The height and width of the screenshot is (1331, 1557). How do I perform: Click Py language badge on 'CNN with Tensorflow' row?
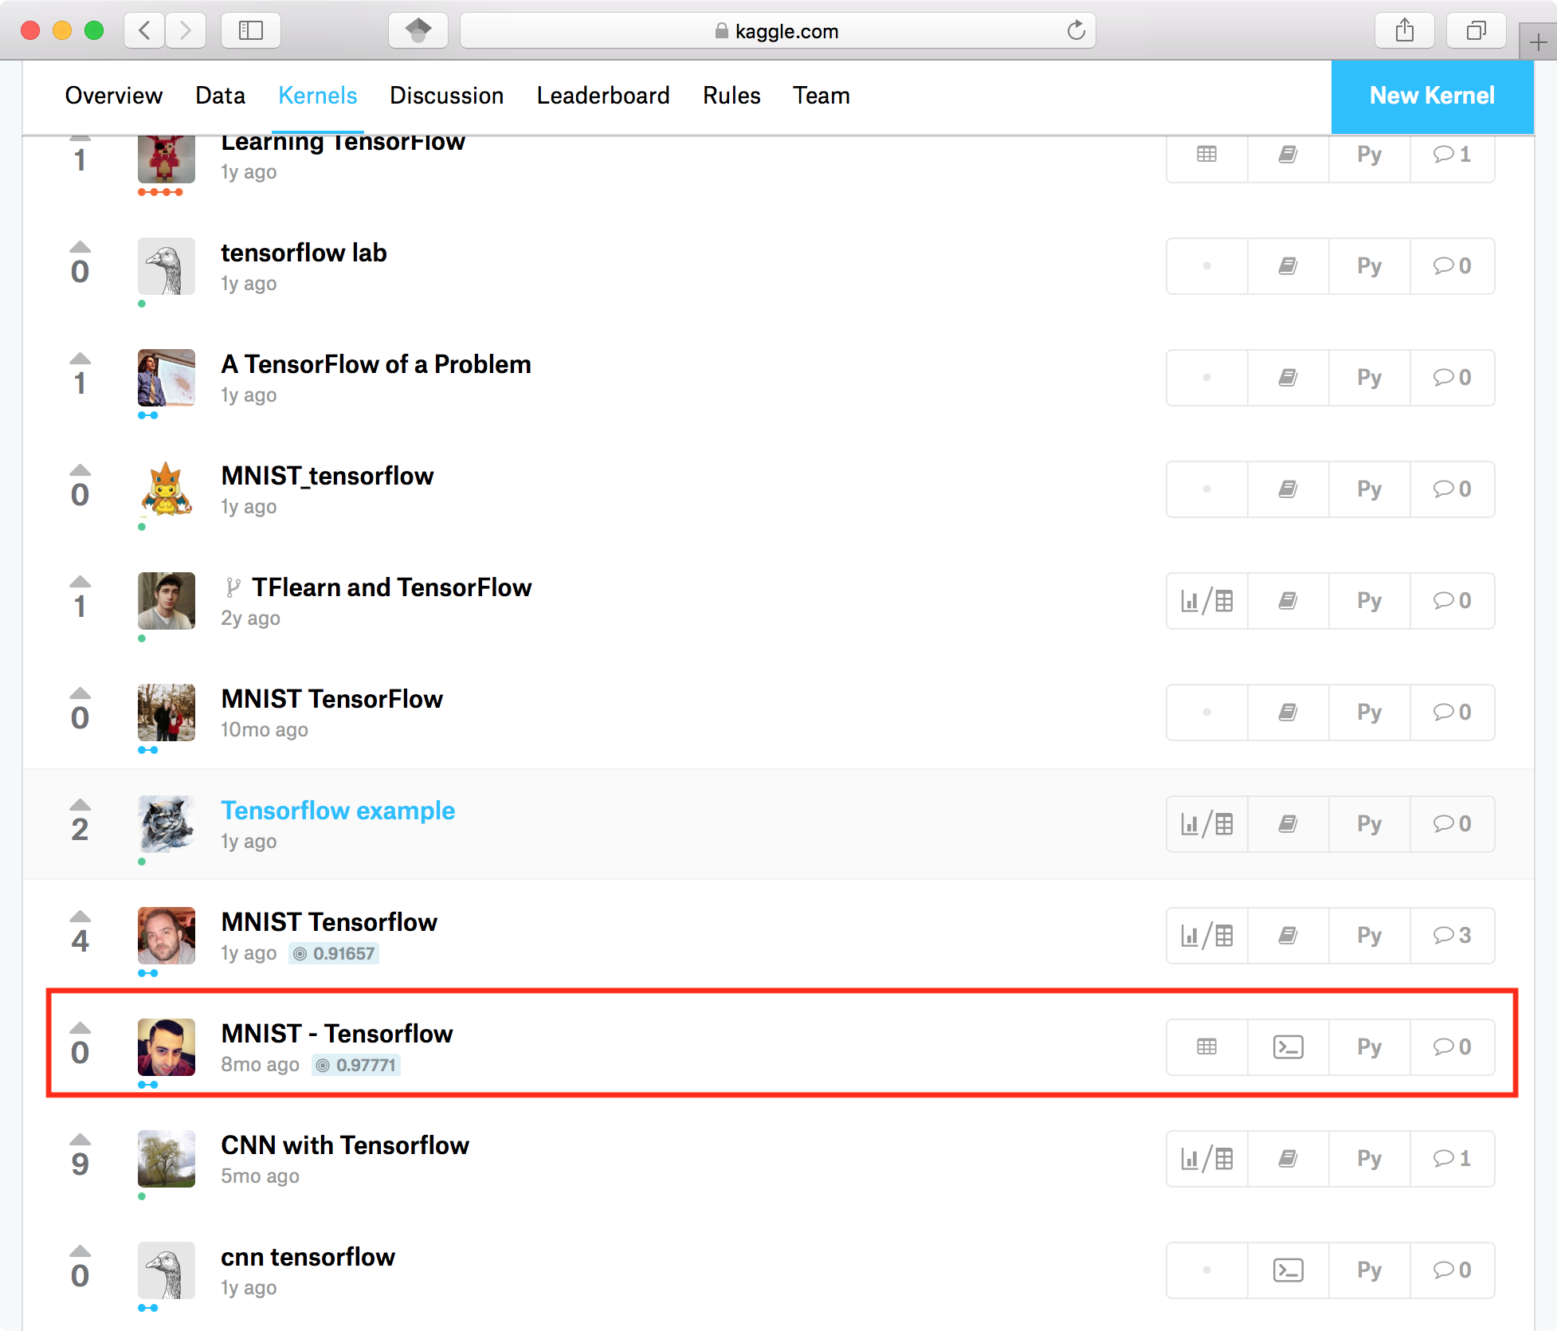tap(1369, 1158)
